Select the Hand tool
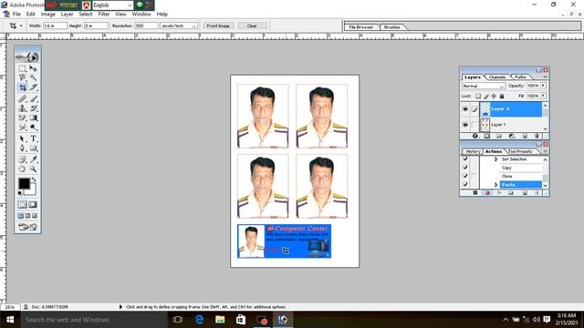This screenshot has width=584, height=328. pos(22,169)
